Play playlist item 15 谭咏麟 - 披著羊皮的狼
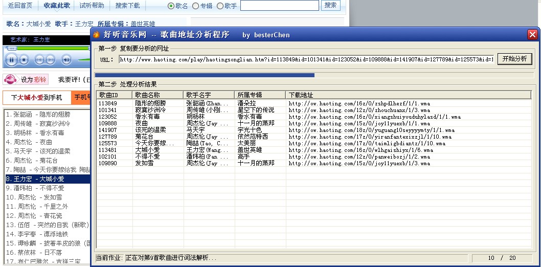The height and width of the screenshot is (267, 541). coord(47,243)
